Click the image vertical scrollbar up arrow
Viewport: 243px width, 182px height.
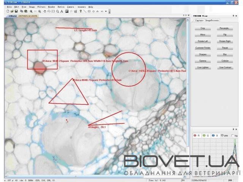click(x=188, y=20)
